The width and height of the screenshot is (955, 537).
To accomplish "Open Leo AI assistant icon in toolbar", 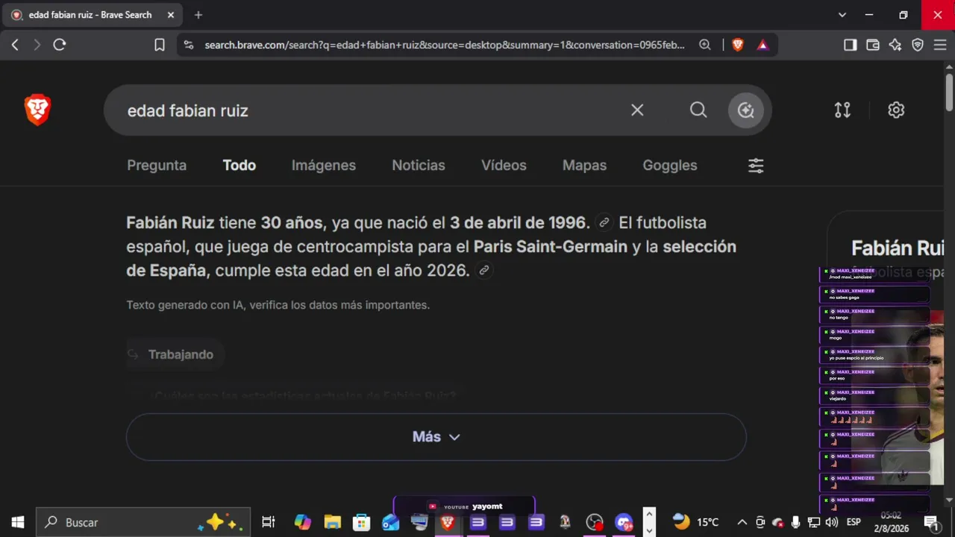I will tap(895, 45).
